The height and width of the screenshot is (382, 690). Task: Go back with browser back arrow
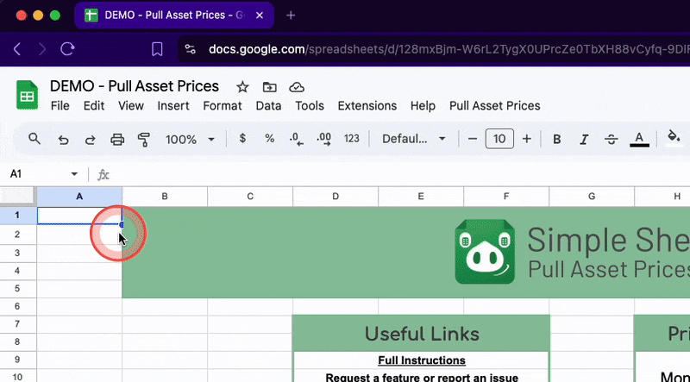(17, 49)
